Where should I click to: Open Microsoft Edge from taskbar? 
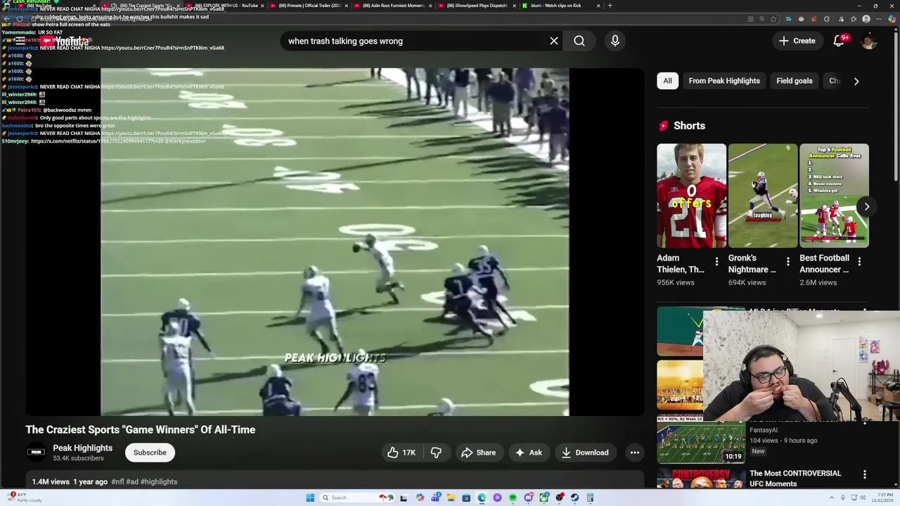pos(482,498)
